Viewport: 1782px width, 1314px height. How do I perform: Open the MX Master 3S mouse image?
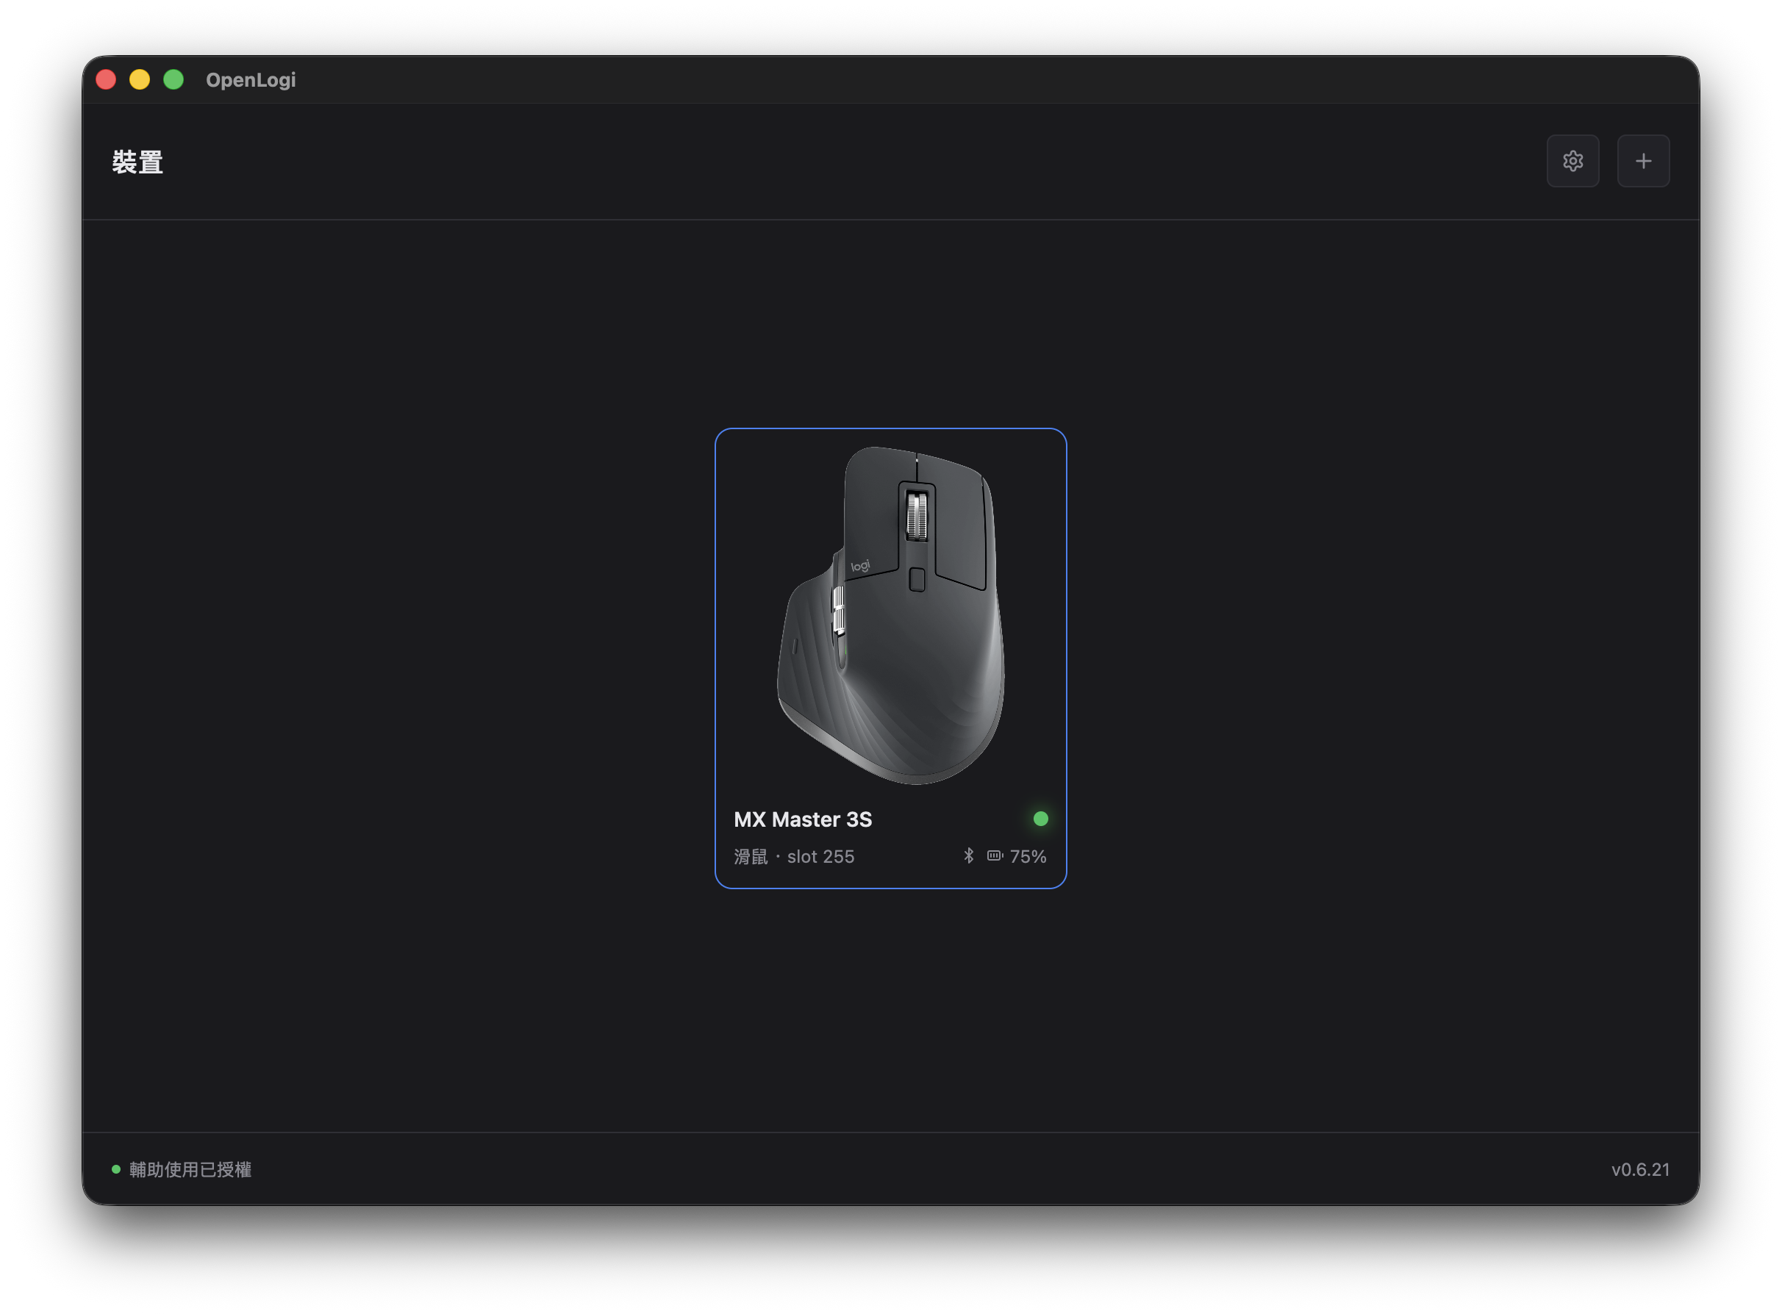(891, 615)
